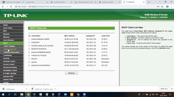Click the Chrome taskbar icon
This screenshot has width=174, height=97.
click(28, 95)
